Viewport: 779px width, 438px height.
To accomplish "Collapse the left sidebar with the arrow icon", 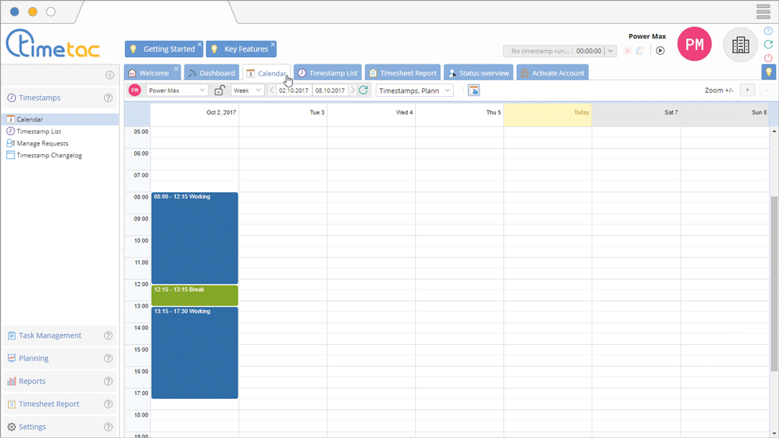I will click(x=110, y=76).
